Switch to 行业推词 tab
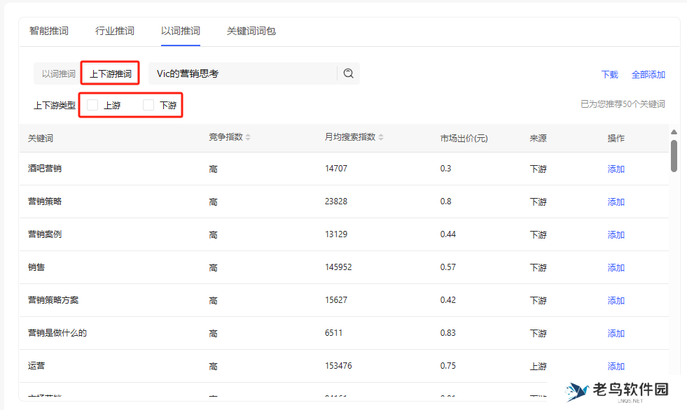The width and height of the screenshot is (687, 410). click(x=115, y=31)
